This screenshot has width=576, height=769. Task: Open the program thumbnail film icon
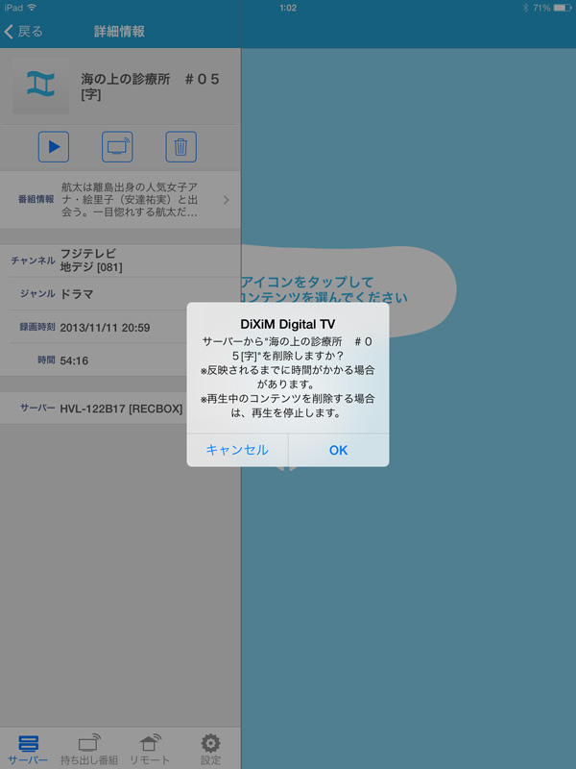40,86
